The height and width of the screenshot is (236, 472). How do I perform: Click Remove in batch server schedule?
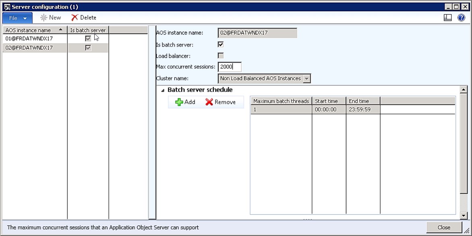(x=221, y=102)
